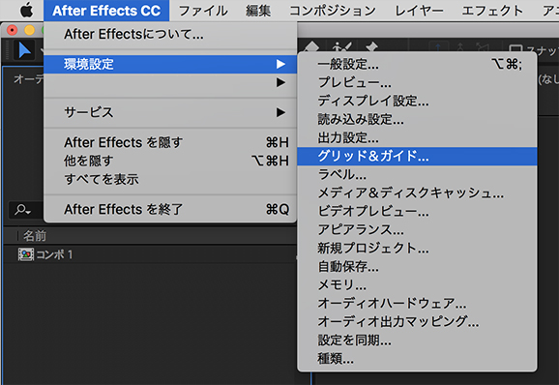Click the 名前 column header
Image resolution: width=559 pixels, height=385 pixels.
coord(35,236)
